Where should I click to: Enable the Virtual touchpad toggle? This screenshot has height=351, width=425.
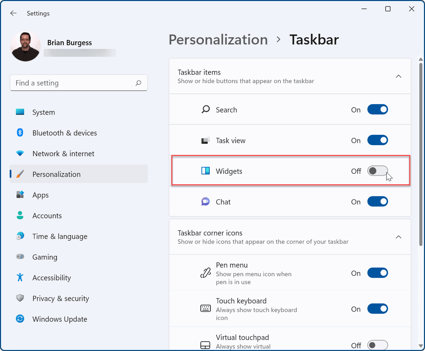pos(378,345)
